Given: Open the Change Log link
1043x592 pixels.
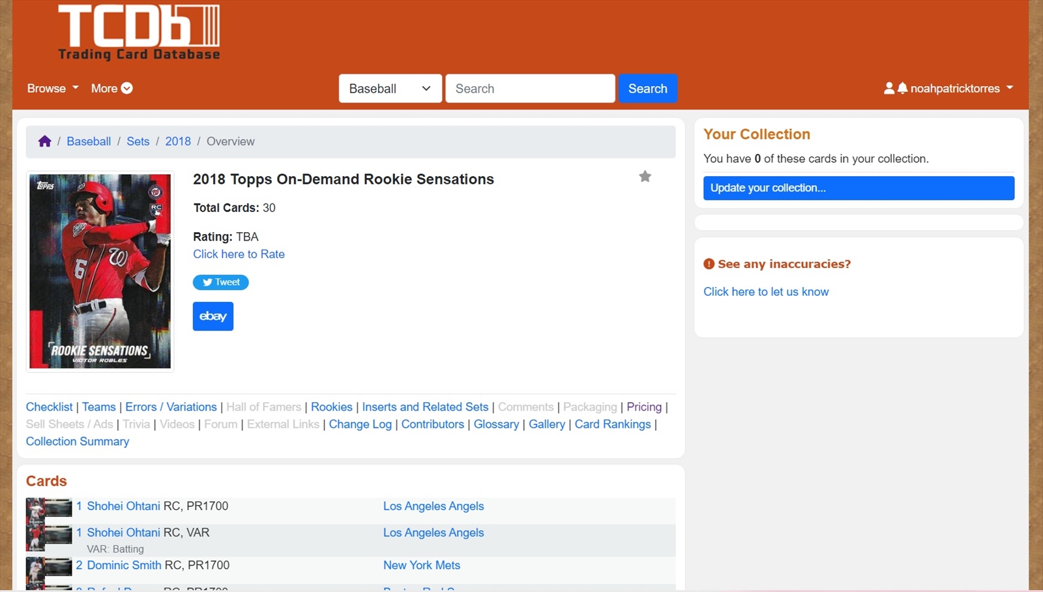Looking at the screenshot, I should [360, 424].
